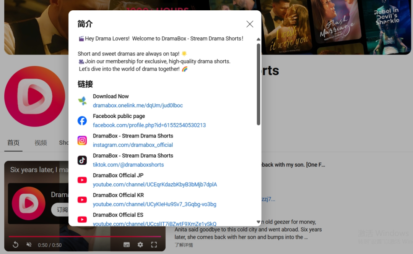
Task: Click 了解详情 under the video description
Action: (184, 245)
